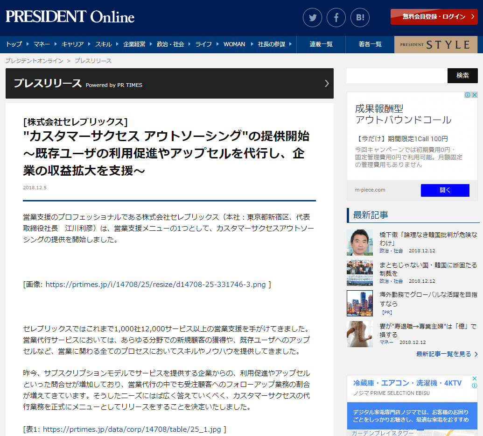Viewport: 483px width, 436px height.
Task: Open the ad info icon on アウトバウンドコール ad
Action: point(467,95)
